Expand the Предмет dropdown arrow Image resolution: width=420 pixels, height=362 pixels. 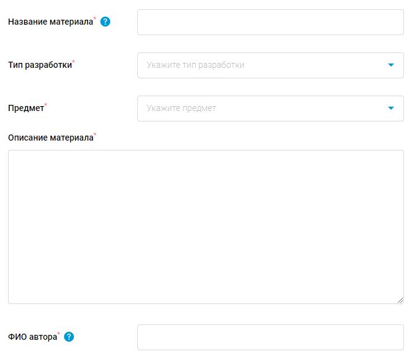tap(391, 108)
